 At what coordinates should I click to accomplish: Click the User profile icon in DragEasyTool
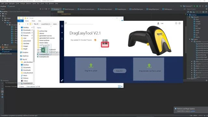pos(158,23)
